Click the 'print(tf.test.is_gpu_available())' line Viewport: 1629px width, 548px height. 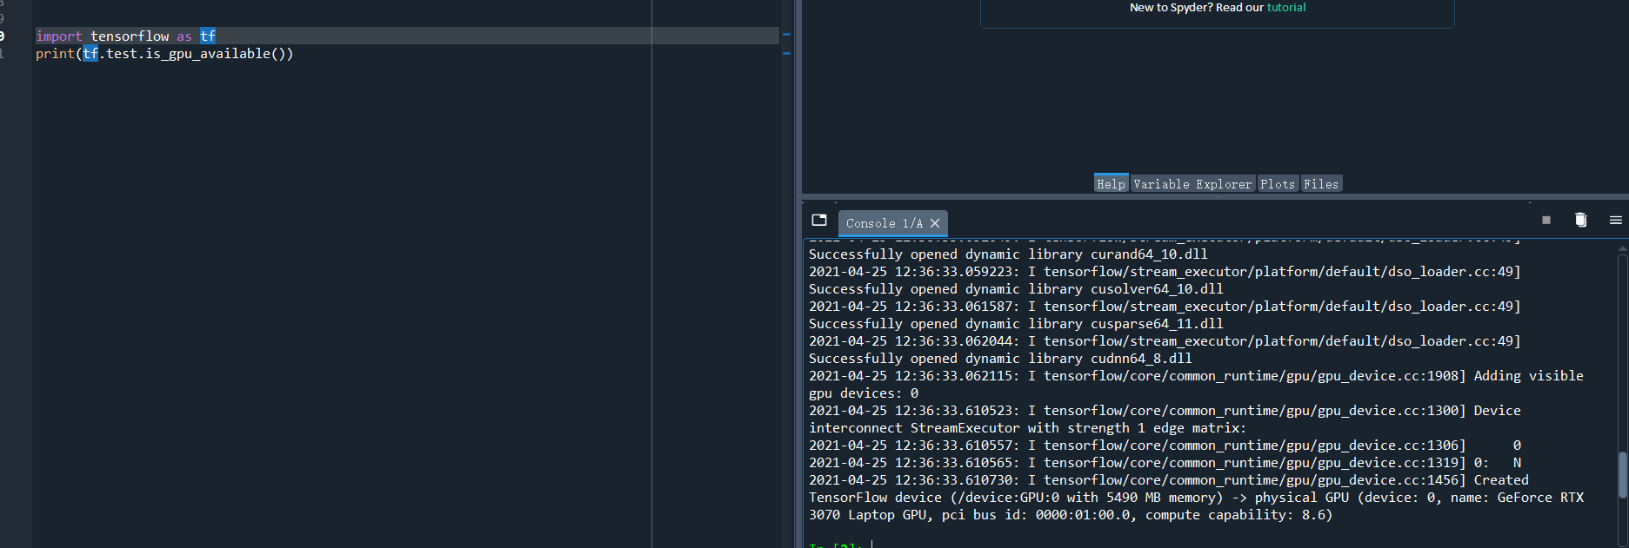(164, 53)
